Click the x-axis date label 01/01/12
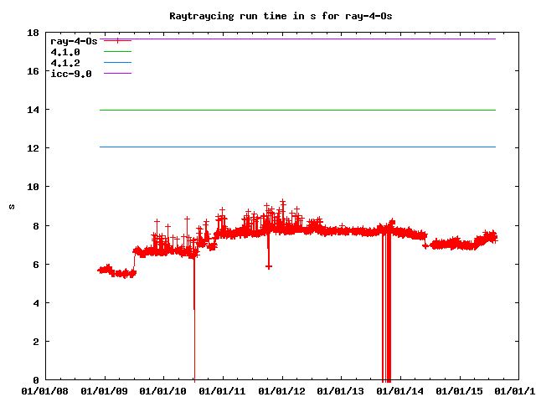Image resolution: width=536 pixels, height=402 pixels. click(x=283, y=390)
